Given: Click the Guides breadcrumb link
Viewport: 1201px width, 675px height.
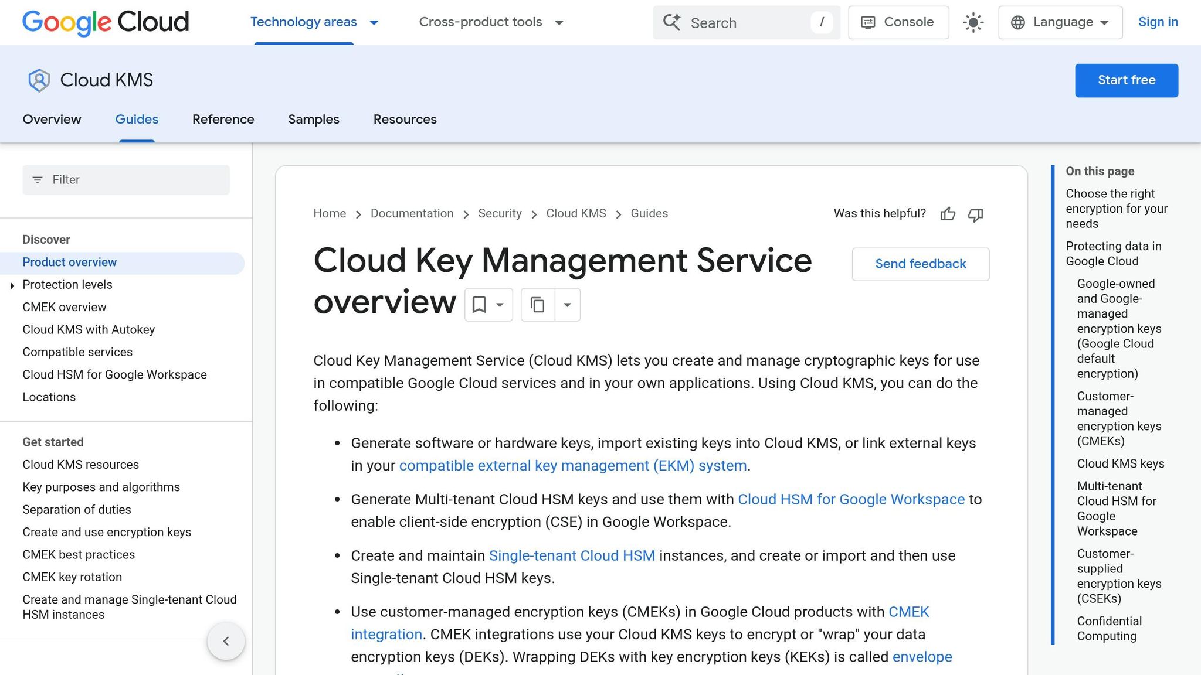Looking at the screenshot, I should [649, 214].
